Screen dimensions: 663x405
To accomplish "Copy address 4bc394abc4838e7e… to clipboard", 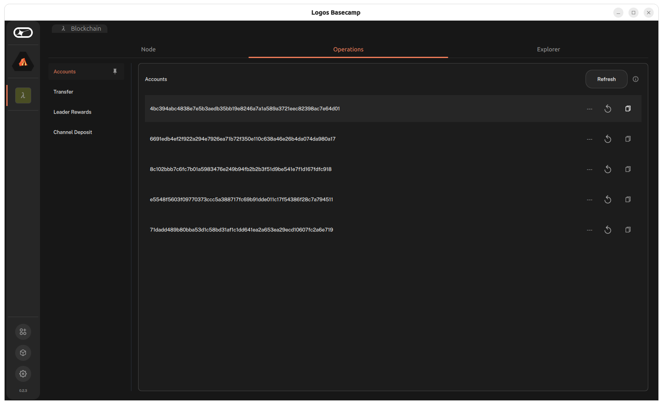I will pyautogui.click(x=628, y=109).
